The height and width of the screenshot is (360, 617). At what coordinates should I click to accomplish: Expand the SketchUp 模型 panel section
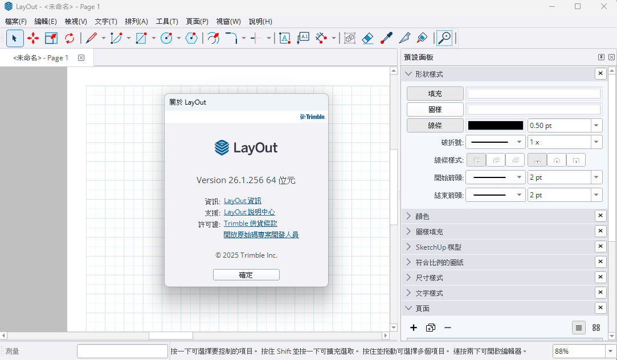pos(438,247)
